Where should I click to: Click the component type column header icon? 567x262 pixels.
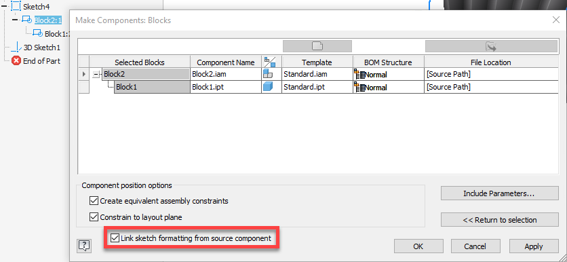pyautogui.click(x=270, y=62)
